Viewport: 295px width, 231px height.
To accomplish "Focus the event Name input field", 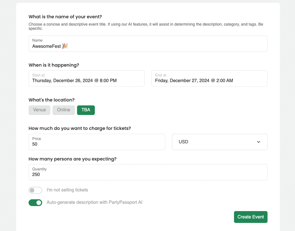I will [x=148, y=43].
